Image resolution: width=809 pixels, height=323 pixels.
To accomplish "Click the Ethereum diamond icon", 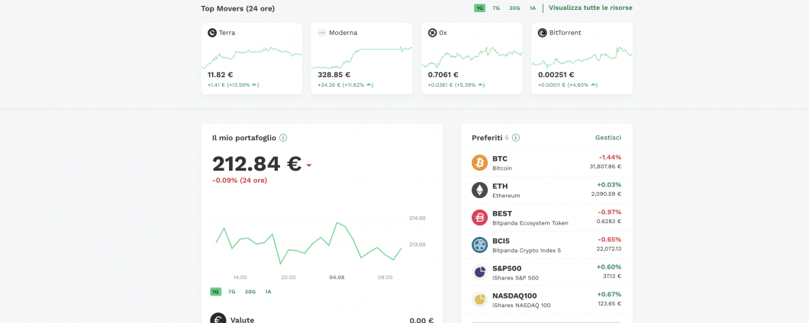I will (479, 190).
